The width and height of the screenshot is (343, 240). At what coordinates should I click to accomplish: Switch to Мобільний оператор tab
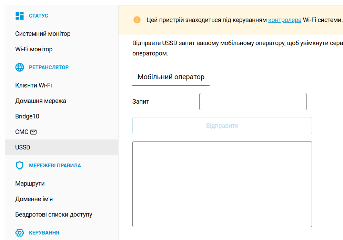click(171, 77)
